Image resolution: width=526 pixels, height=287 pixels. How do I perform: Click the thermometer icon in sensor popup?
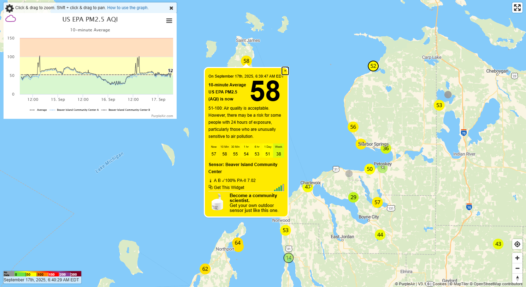pyautogui.click(x=211, y=181)
